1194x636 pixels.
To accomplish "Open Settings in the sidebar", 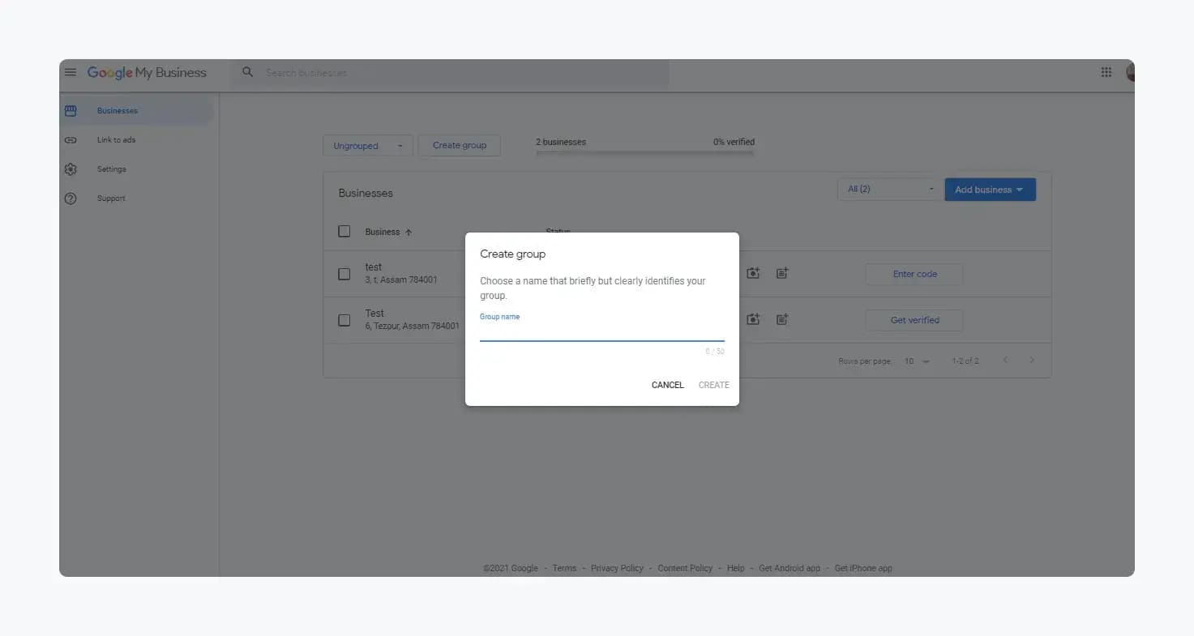I will pyautogui.click(x=111, y=169).
